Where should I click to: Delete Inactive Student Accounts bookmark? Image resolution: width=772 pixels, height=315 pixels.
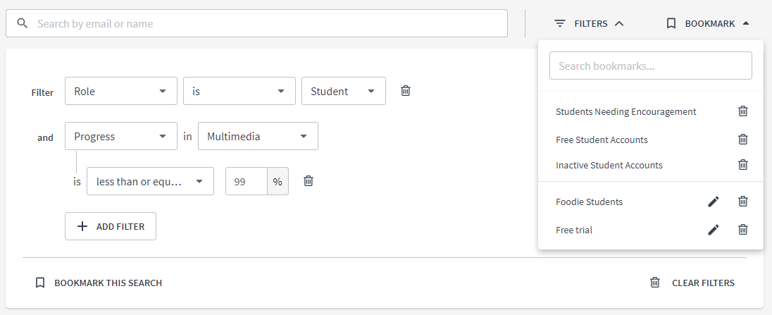tap(742, 165)
